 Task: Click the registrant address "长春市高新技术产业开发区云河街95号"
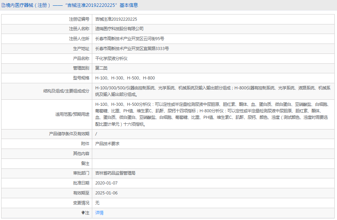click(x=130, y=38)
